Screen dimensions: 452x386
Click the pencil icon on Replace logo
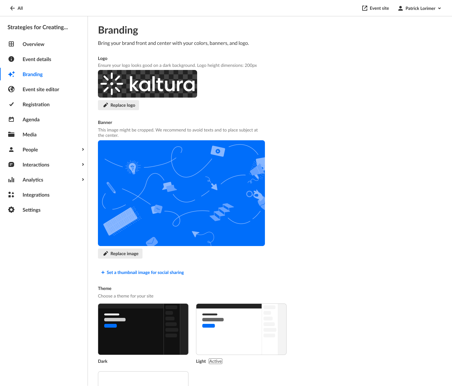[x=106, y=105]
